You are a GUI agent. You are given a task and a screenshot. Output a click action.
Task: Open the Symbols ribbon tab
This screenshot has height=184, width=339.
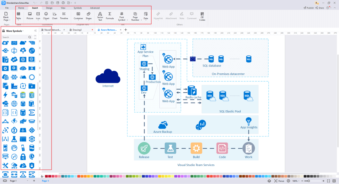click(x=78, y=8)
